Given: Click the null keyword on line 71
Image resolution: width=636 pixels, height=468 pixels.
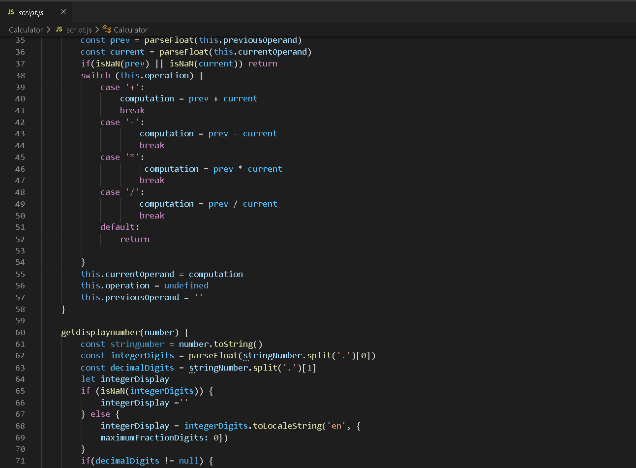Looking at the screenshot, I should 189,461.
